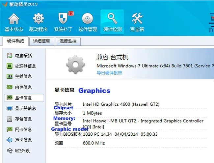This screenshot has width=214, height=163.
Task: Click the 导出硬件报告 link
Action: pyautogui.click(x=109, y=73)
